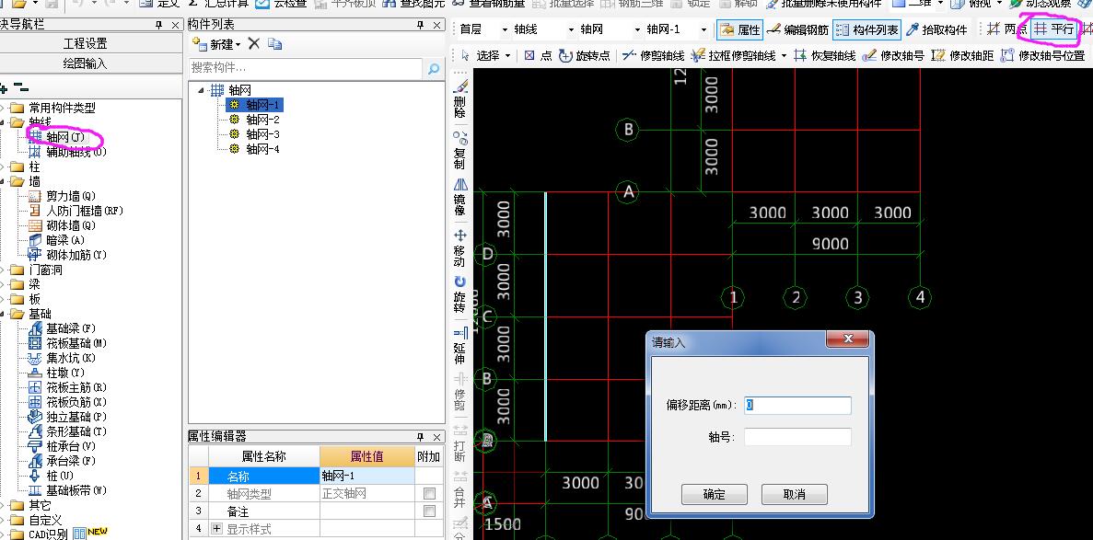Image resolution: width=1093 pixels, height=540 pixels.
Task: Open the 轴网 type dropdown in toolbar
Action: tap(637, 30)
